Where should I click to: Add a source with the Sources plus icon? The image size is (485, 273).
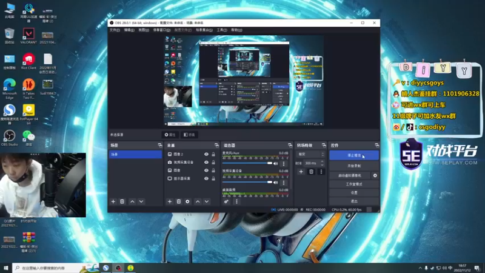pyautogui.click(x=170, y=201)
